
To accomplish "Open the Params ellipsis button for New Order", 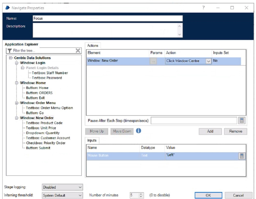I will tap(154, 61).
